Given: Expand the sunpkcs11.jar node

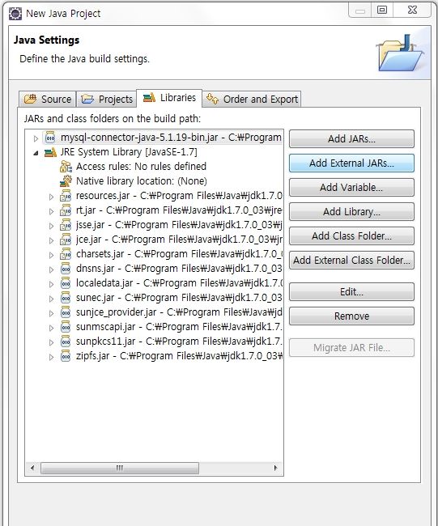Looking at the screenshot, I should coord(51,342).
